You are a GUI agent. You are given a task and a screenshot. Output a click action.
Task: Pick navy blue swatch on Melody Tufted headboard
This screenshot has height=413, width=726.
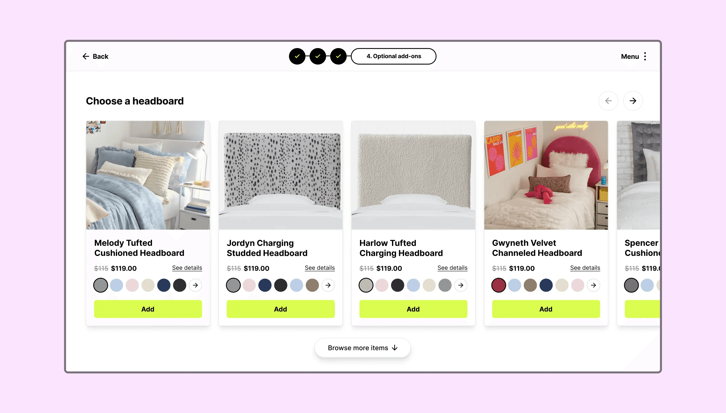click(164, 285)
